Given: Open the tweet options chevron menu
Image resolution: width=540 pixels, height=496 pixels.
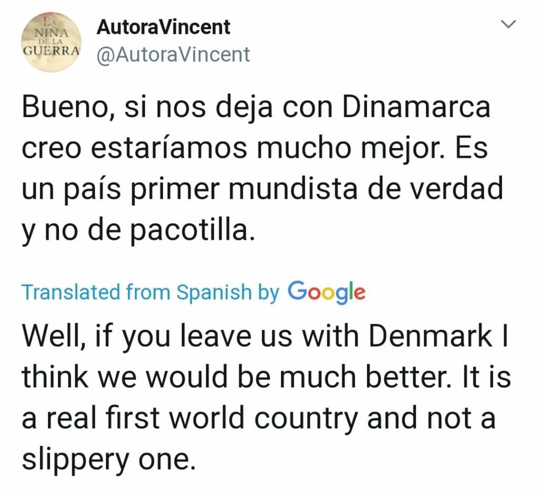Looking at the screenshot, I should pyautogui.click(x=509, y=24).
